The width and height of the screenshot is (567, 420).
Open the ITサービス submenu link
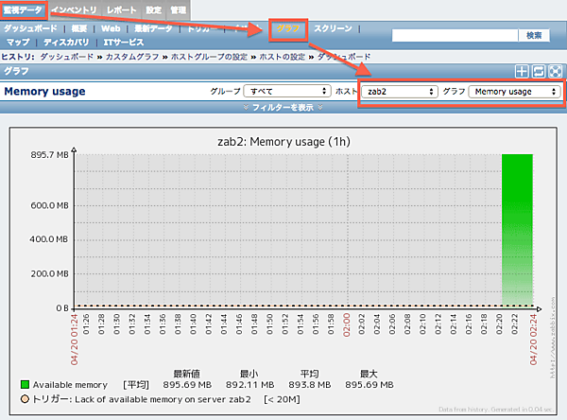click(124, 43)
